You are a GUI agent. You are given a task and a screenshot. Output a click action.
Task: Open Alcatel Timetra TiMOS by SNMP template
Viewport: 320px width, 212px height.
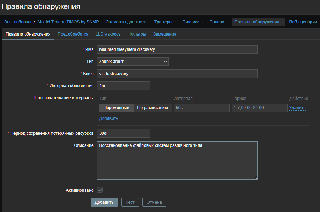[69, 22]
